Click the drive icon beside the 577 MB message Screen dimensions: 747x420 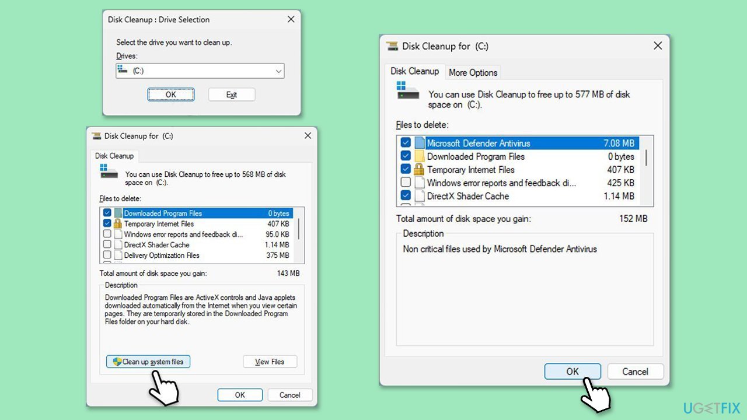tap(408, 90)
